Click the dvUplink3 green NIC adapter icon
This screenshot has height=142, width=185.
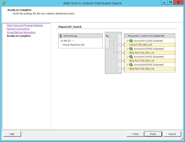131,57
